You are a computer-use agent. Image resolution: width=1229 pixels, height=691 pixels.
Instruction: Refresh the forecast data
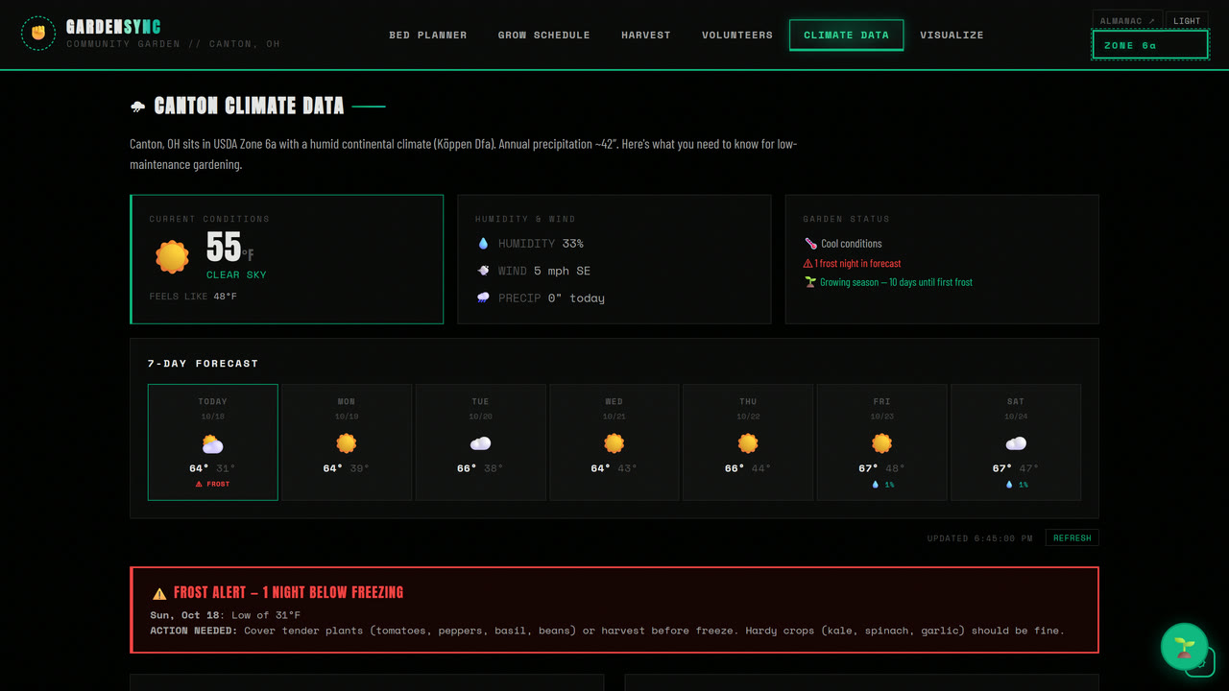pos(1072,538)
